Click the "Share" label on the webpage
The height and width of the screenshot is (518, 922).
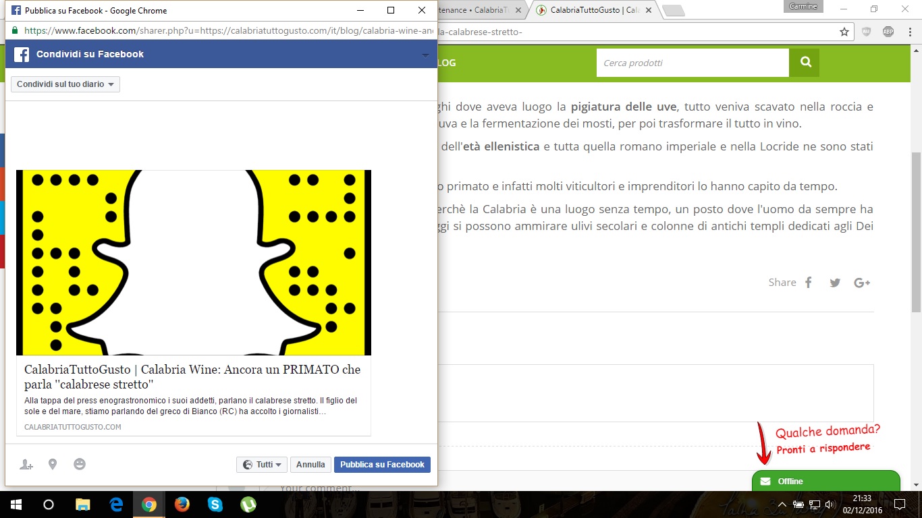(x=782, y=283)
